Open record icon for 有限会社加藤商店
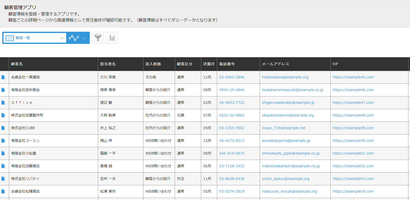The image size is (410, 200). tap(3, 166)
